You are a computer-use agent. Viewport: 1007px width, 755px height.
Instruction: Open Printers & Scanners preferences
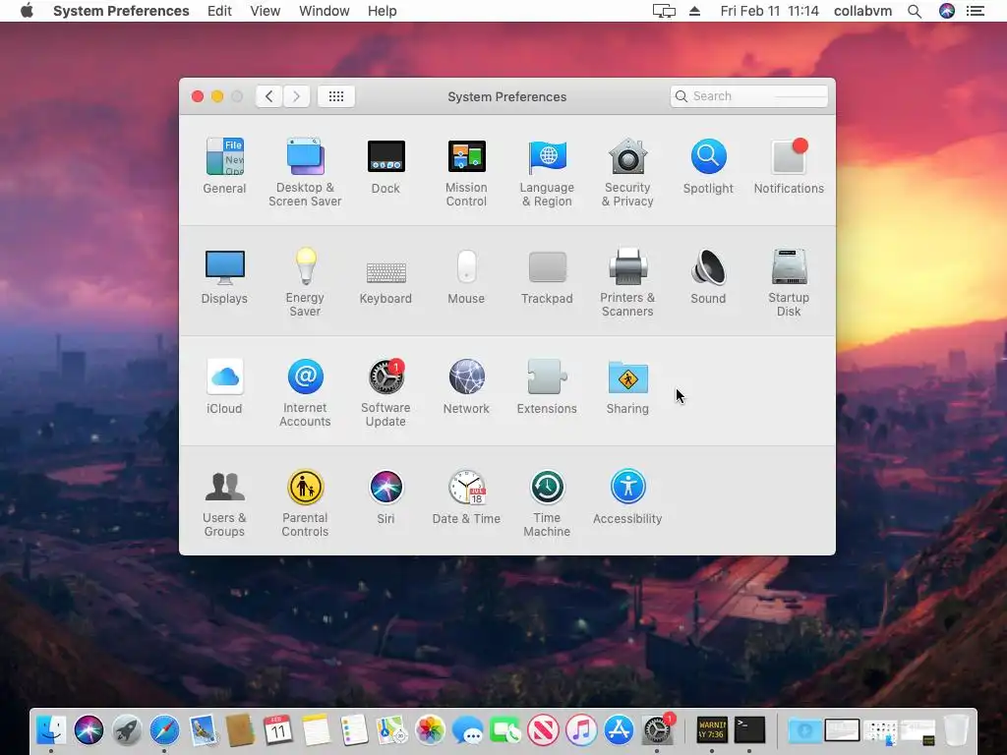tap(627, 282)
